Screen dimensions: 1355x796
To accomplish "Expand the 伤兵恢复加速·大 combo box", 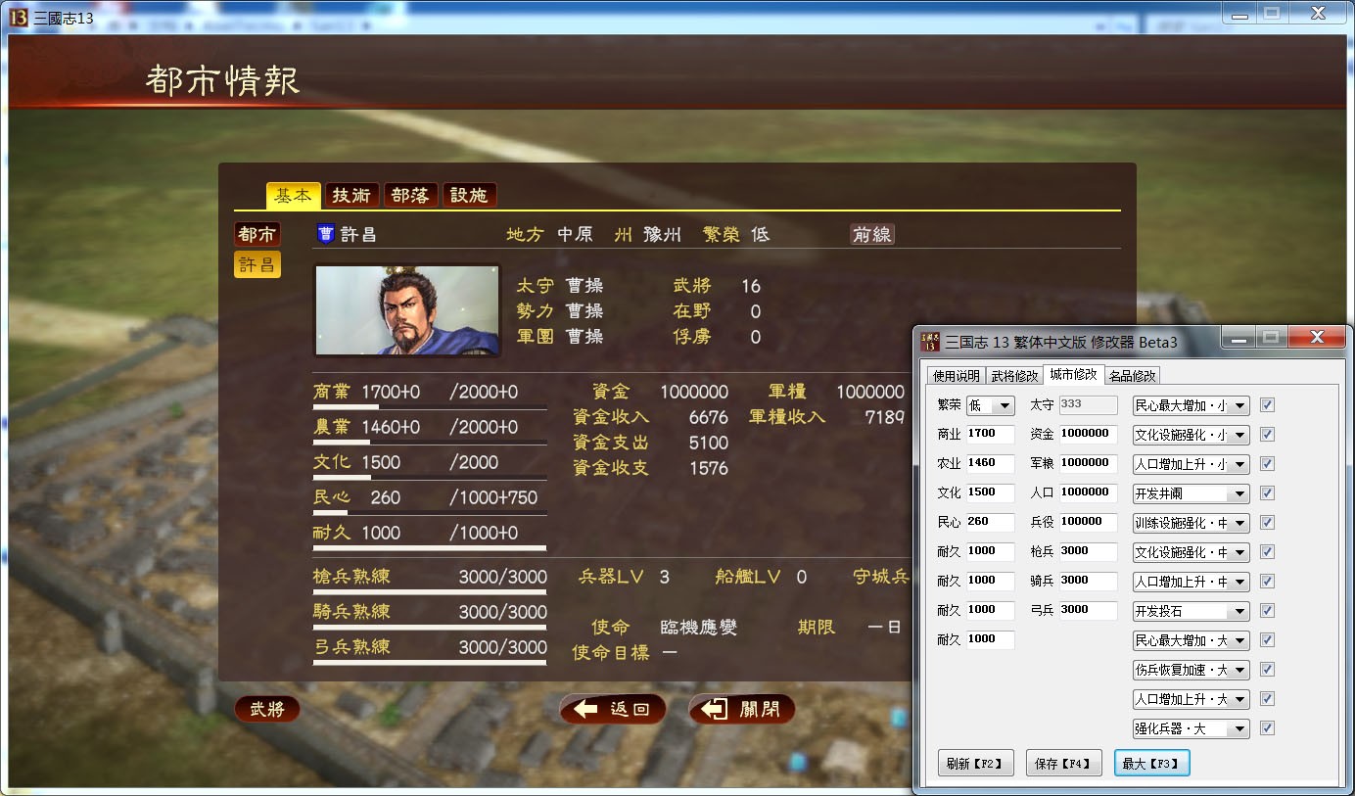I will click(1191, 670).
